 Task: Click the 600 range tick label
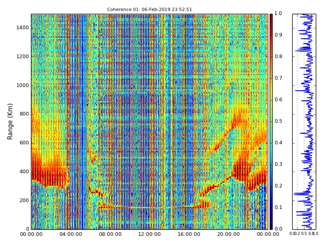tap(24, 143)
